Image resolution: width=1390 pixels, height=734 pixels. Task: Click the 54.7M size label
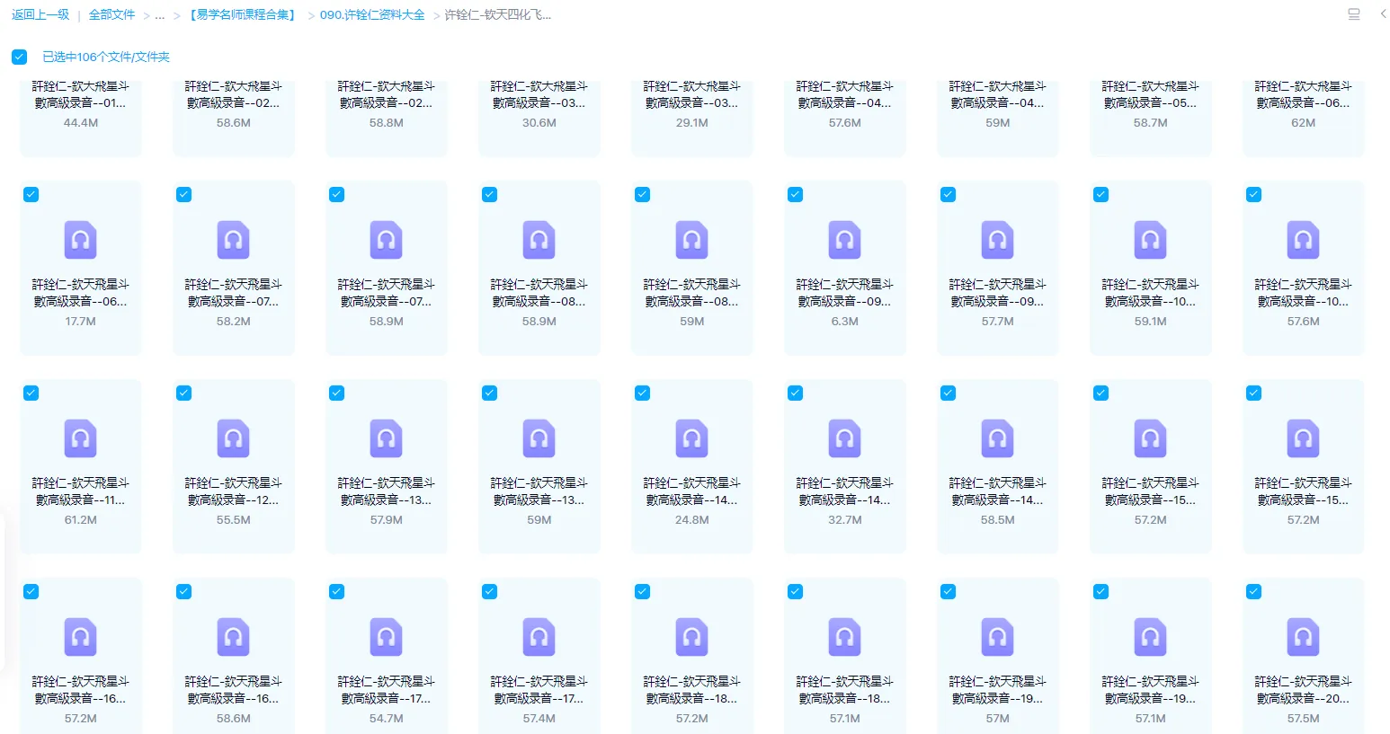[x=387, y=719]
